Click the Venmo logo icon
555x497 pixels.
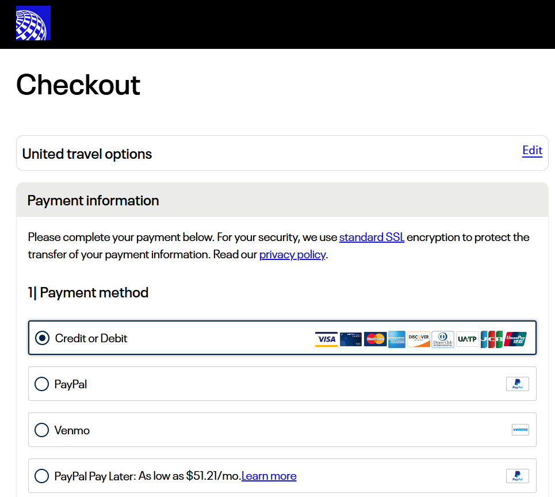coord(520,430)
